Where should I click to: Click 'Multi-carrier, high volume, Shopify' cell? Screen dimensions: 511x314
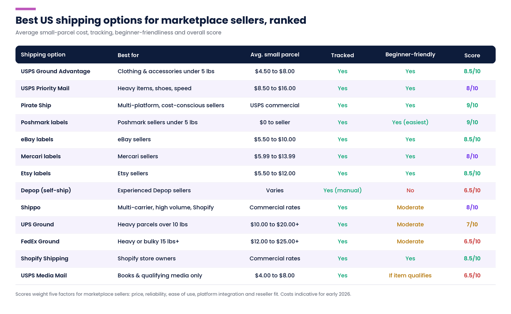(166, 207)
